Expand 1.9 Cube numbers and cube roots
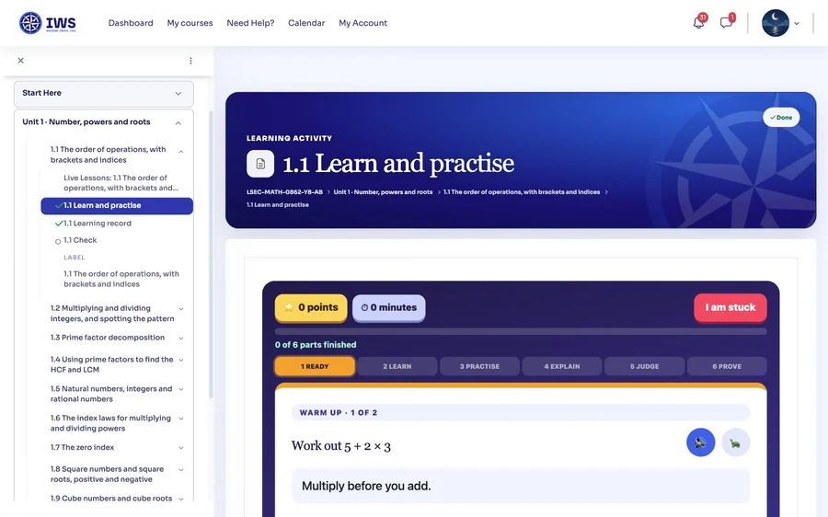828x517 pixels. [x=181, y=499]
